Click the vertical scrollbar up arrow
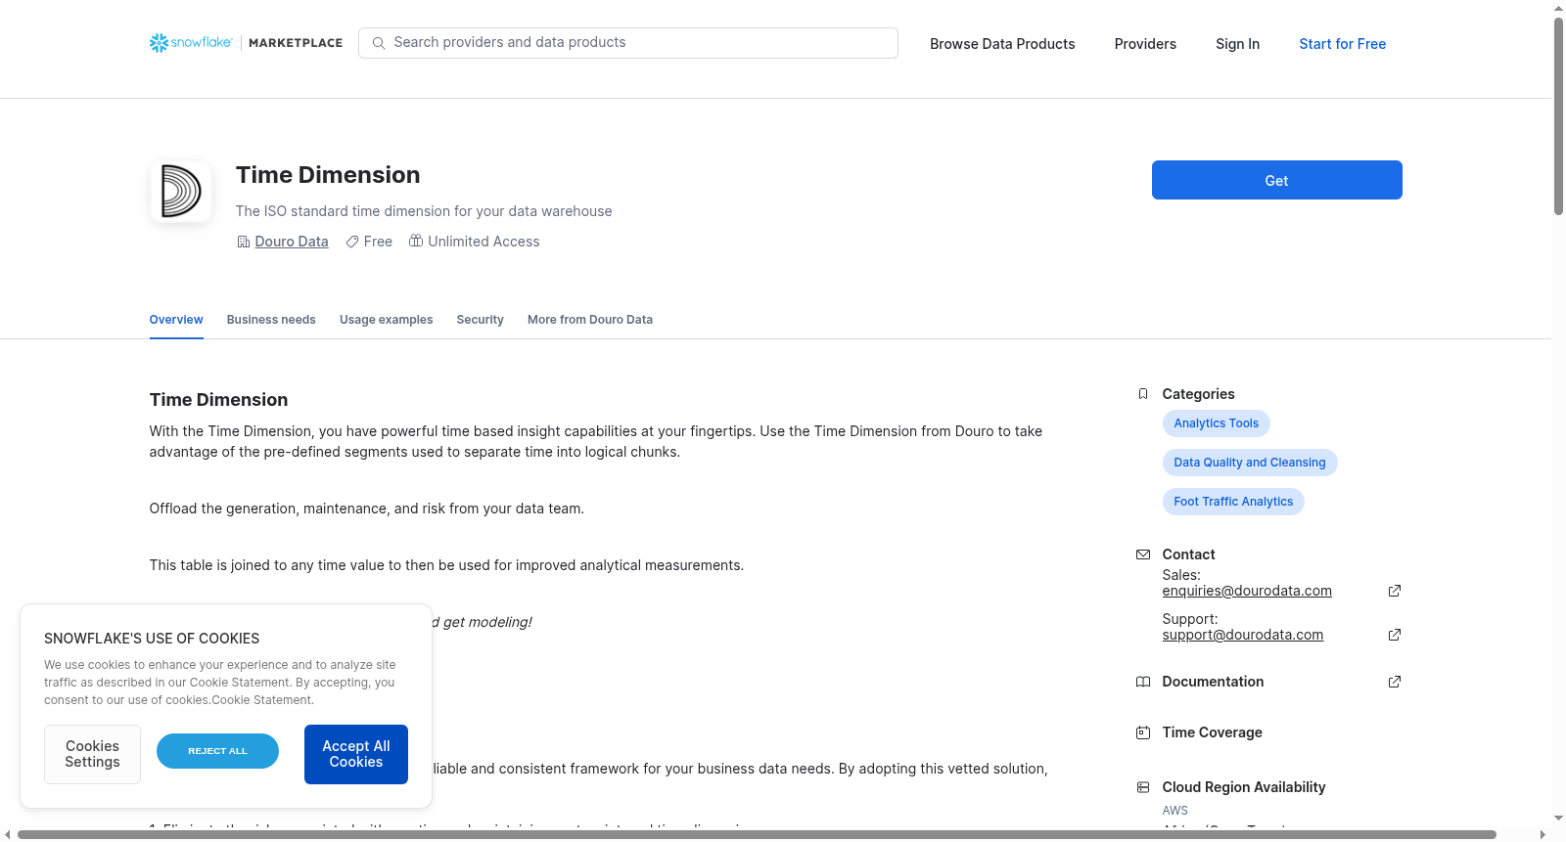 pyautogui.click(x=1559, y=8)
